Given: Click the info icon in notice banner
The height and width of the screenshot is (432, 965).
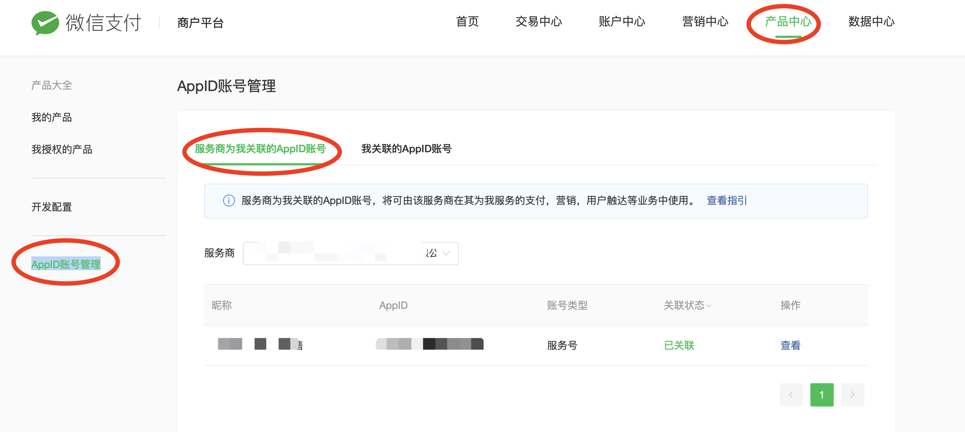Looking at the screenshot, I should pos(229,201).
